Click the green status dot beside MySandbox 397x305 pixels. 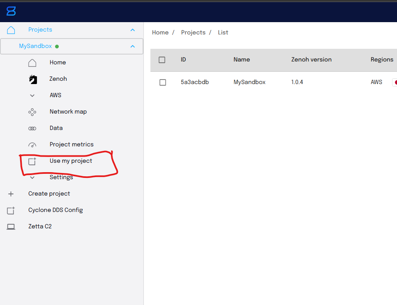click(x=57, y=46)
